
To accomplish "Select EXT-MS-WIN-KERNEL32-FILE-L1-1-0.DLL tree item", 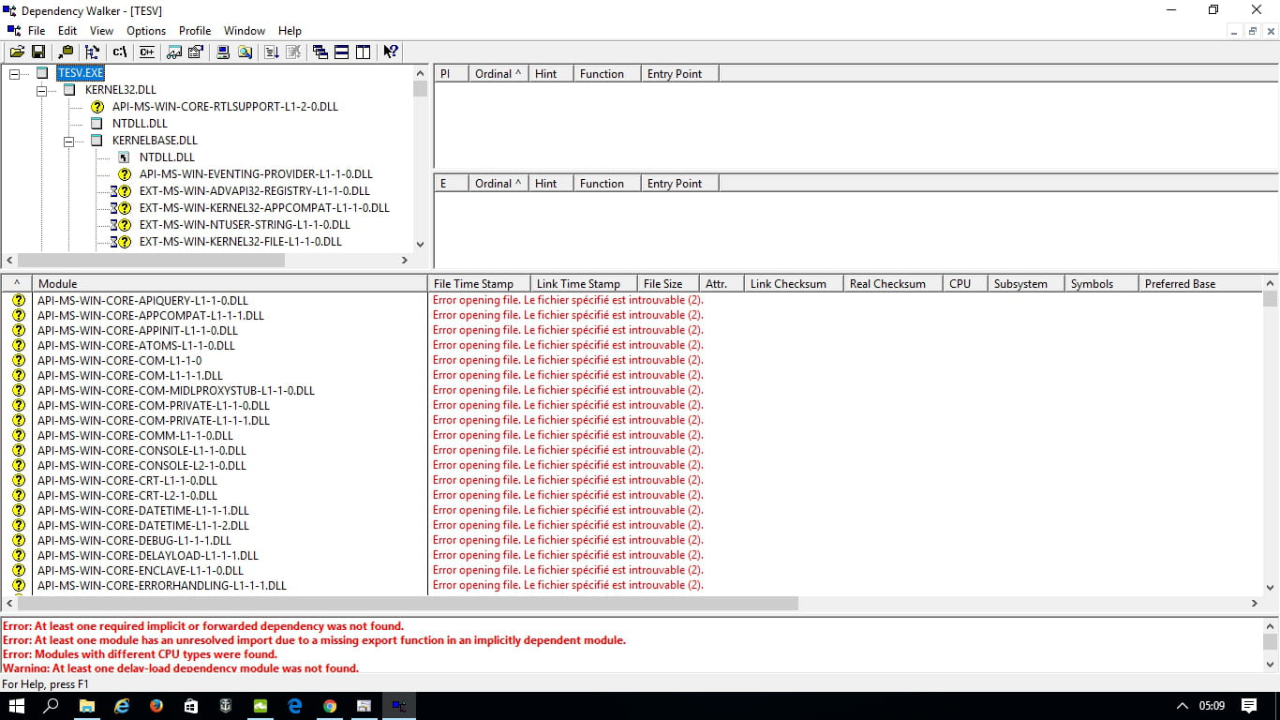I will point(241,242).
